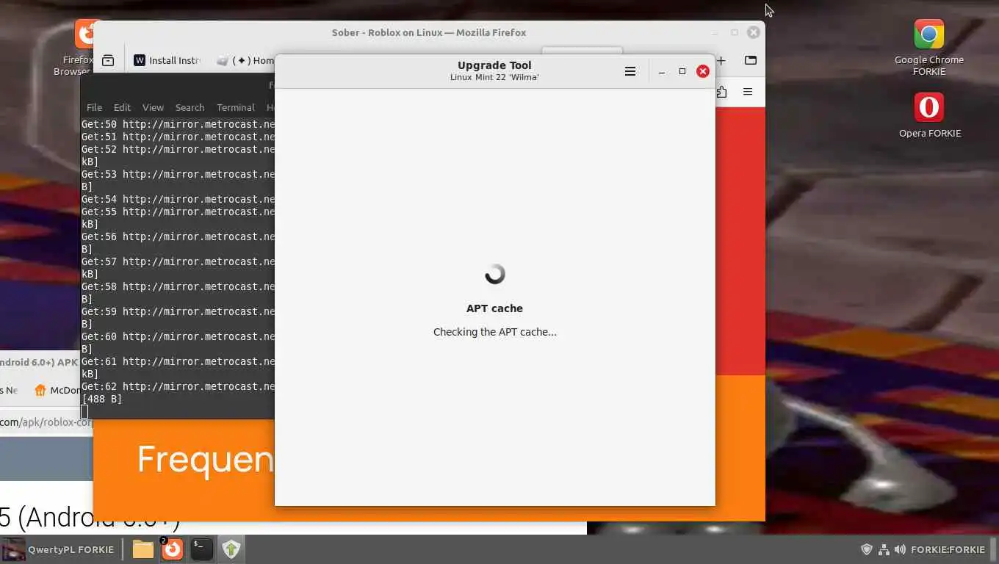
Task: Click the FORKIE:FORKIE panel clock
Action: point(948,549)
